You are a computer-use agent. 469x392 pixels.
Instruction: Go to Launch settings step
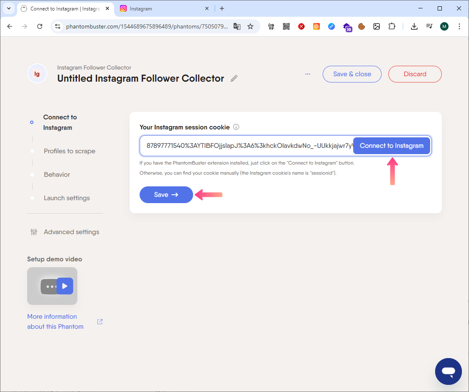click(67, 198)
